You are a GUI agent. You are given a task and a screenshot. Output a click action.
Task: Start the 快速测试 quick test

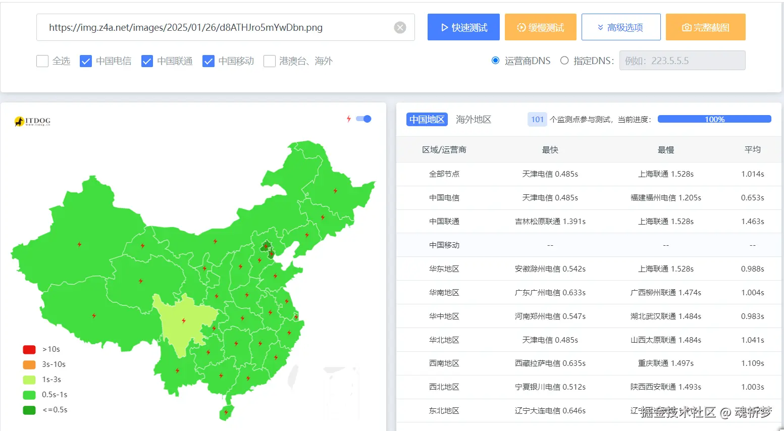tap(463, 27)
